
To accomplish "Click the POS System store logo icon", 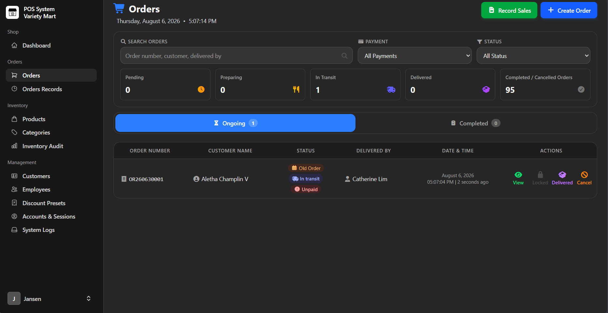I will (x=12, y=13).
